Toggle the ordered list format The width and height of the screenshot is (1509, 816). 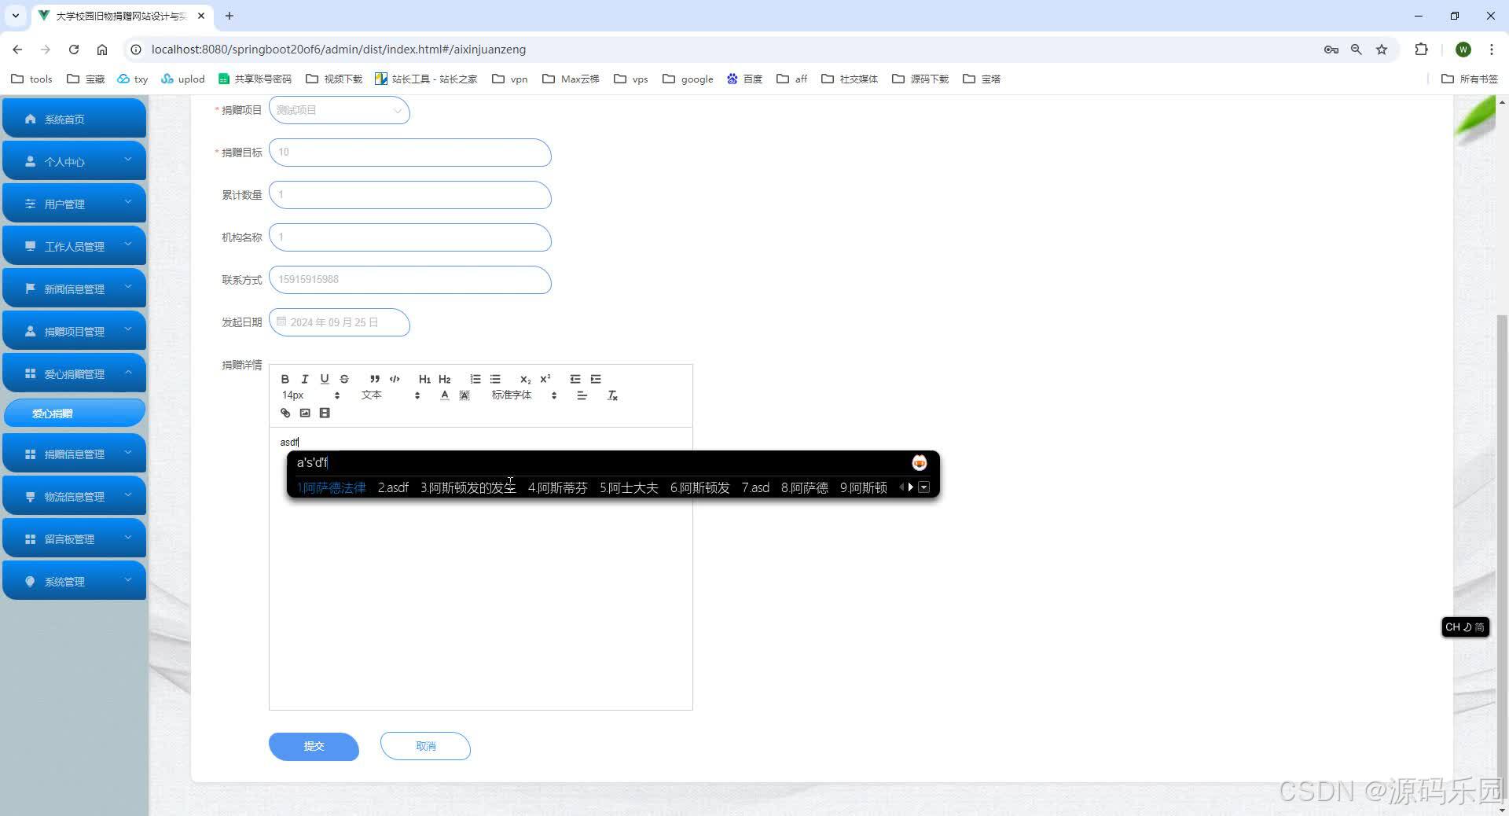click(x=475, y=379)
